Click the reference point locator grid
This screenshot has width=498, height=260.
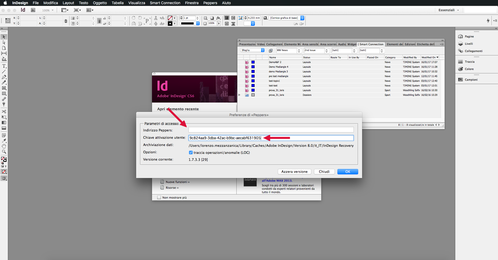pos(8,21)
